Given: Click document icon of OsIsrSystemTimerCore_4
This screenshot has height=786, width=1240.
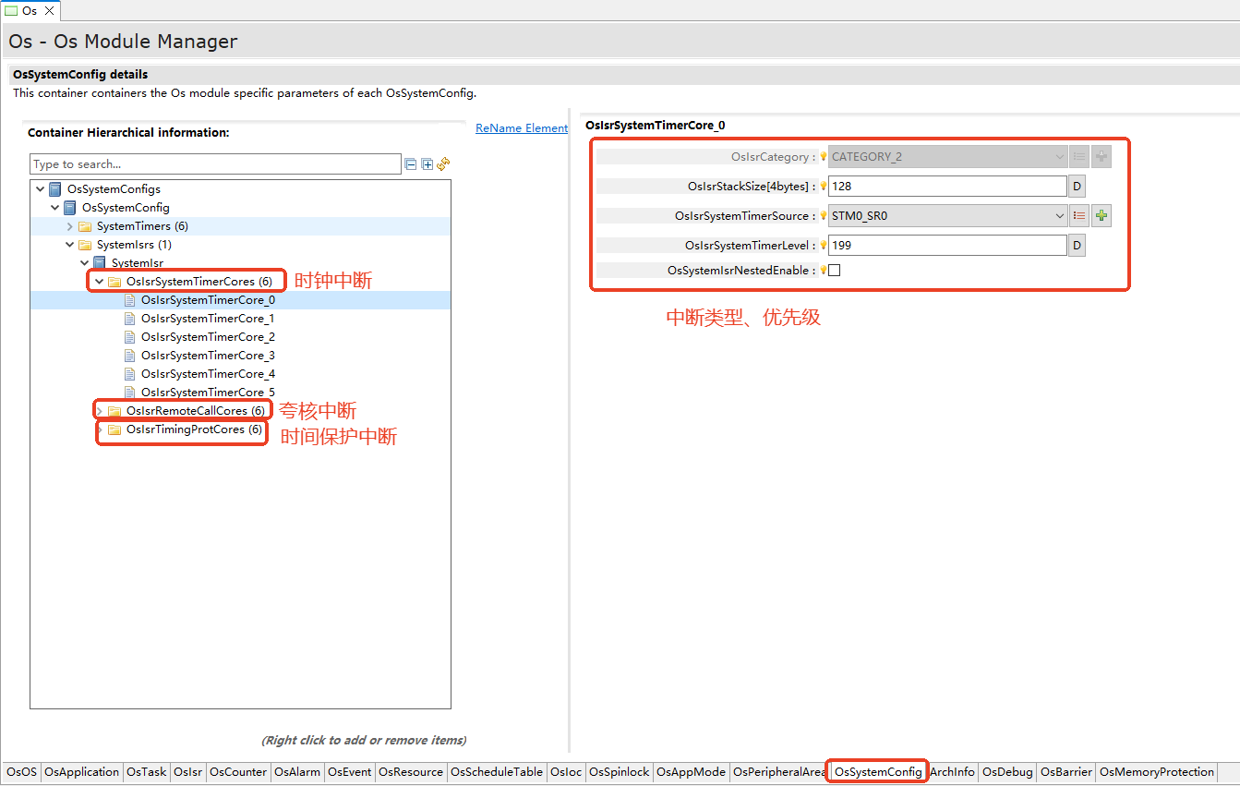Looking at the screenshot, I should 129,374.
